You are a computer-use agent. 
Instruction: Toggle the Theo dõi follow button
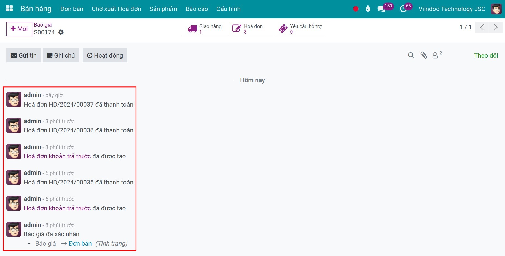pos(486,55)
